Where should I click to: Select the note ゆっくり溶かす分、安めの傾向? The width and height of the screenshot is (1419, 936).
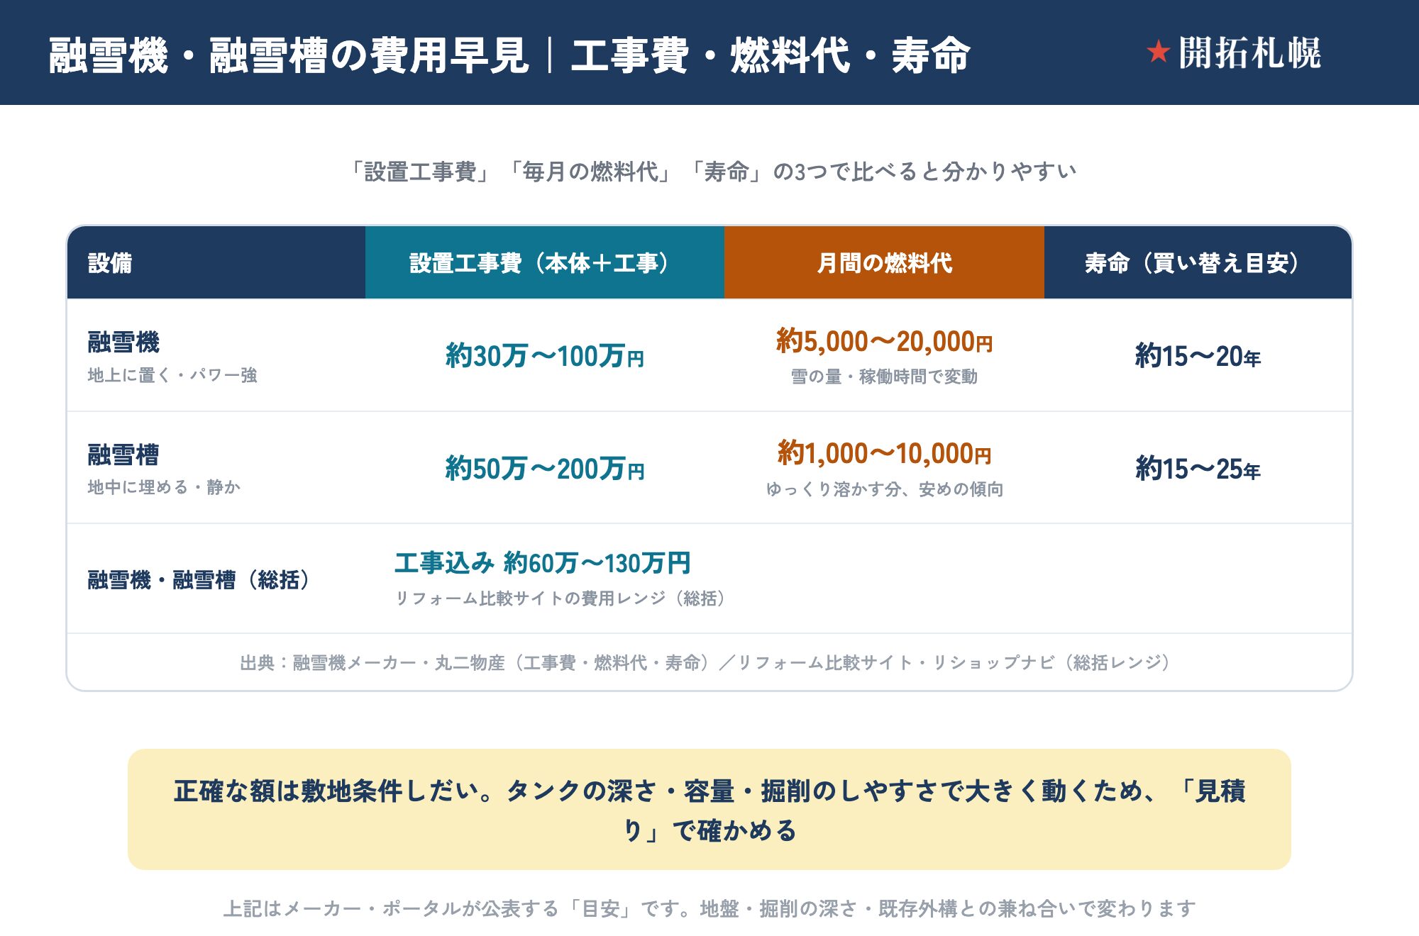884,489
